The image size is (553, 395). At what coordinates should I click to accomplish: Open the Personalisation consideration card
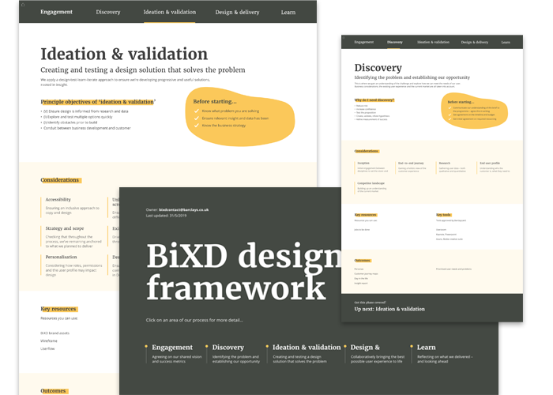[x=73, y=265]
